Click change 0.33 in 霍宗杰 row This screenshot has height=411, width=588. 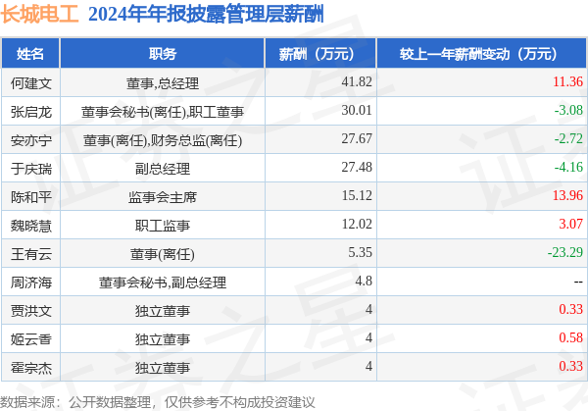click(570, 366)
